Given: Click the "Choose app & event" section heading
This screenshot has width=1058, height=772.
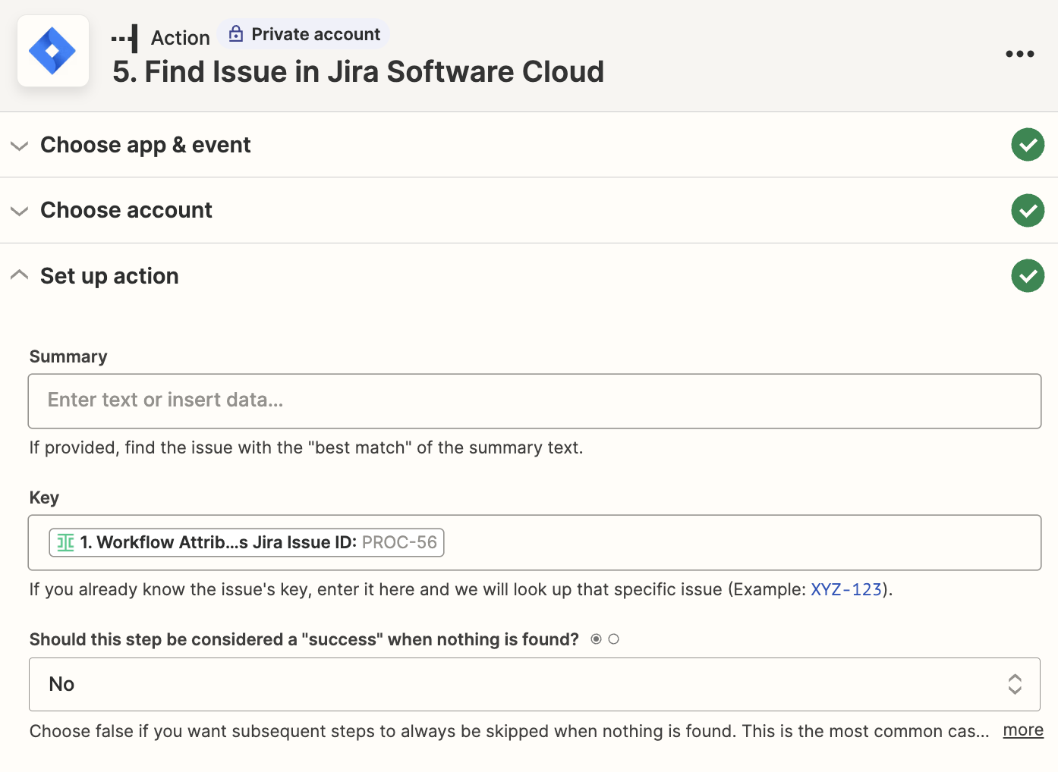Looking at the screenshot, I should (145, 145).
